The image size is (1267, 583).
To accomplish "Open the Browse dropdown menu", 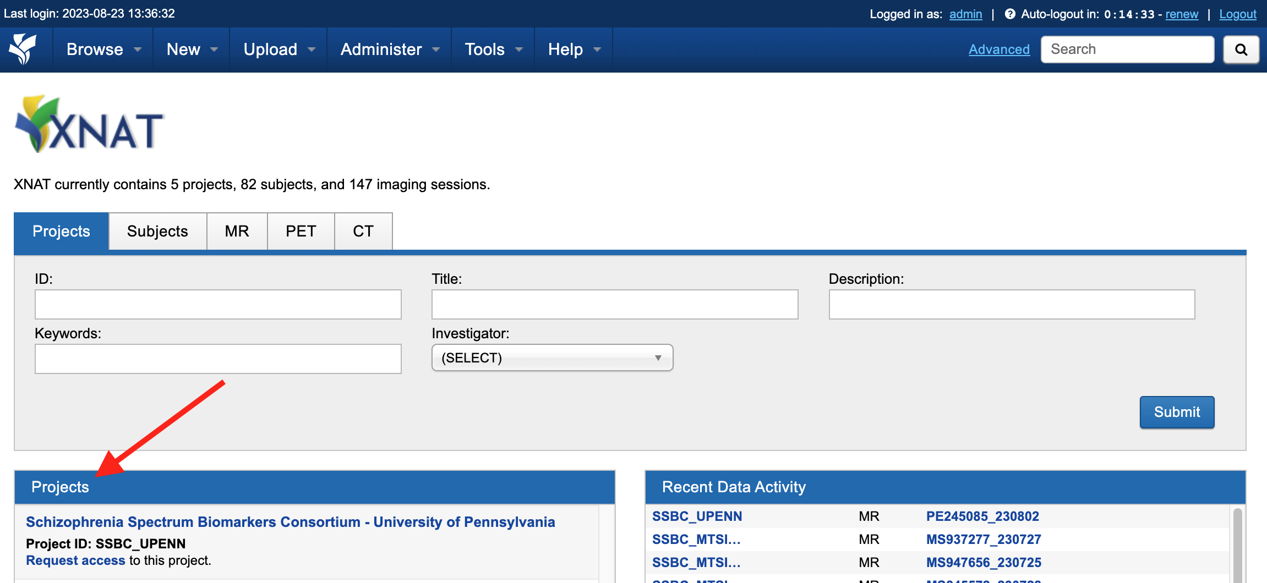I will click(103, 50).
